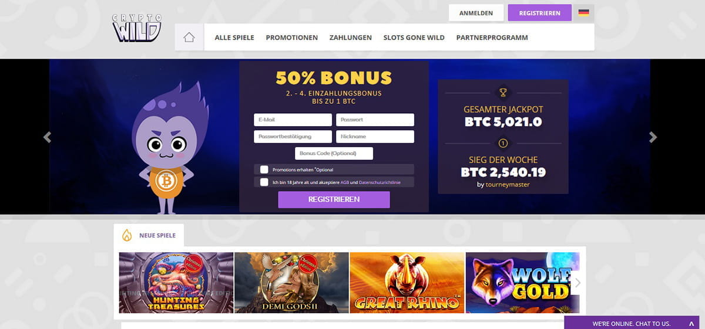Tick the 18 Jahre alt AGB checkbox

(x=264, y=182)
